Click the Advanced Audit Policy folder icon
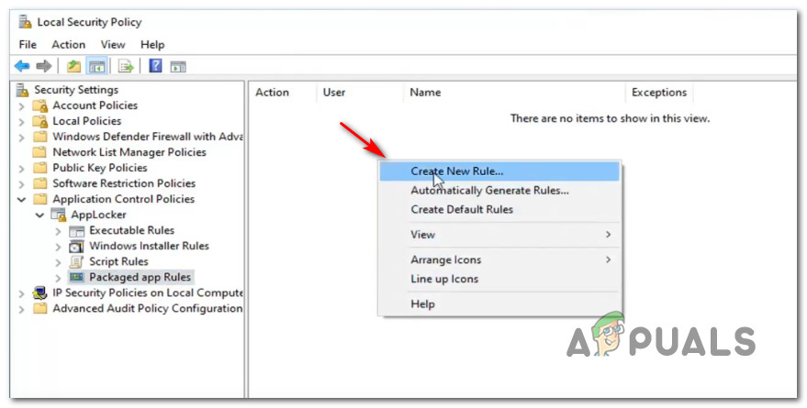807x408 pixels. [x=39, y=308]
